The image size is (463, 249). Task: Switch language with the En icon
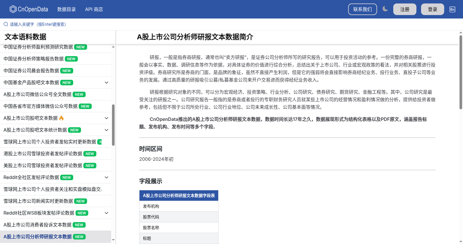(452, 9)
